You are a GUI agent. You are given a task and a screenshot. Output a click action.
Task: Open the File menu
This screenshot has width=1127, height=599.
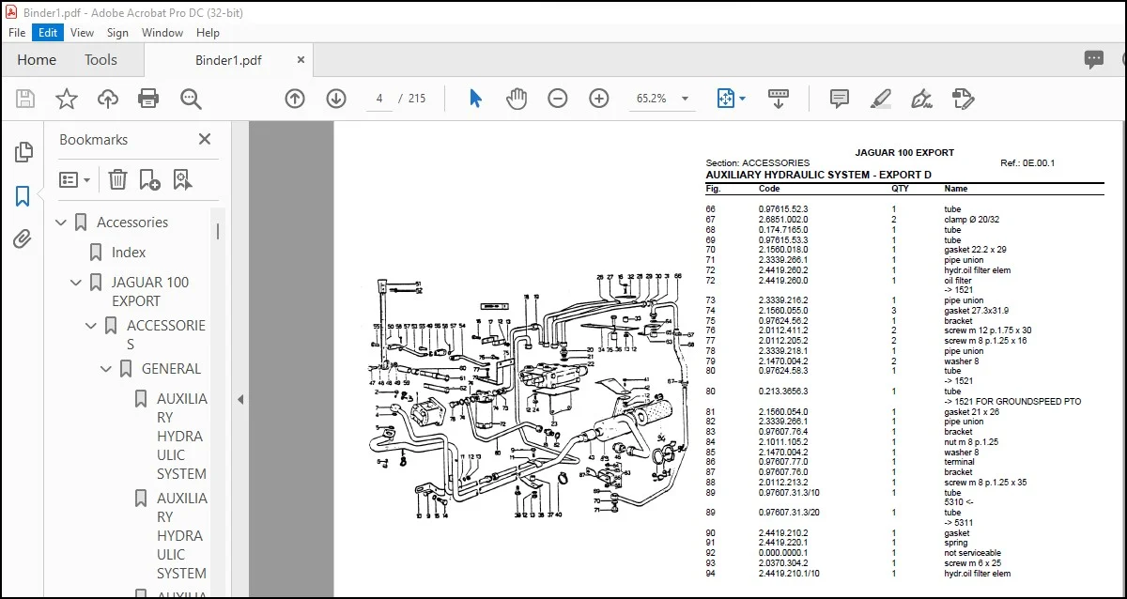click(x=17, y=32)
